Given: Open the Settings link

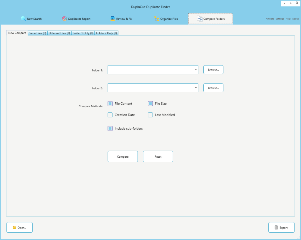Looking at the screenshot, I should pos(280,19).
